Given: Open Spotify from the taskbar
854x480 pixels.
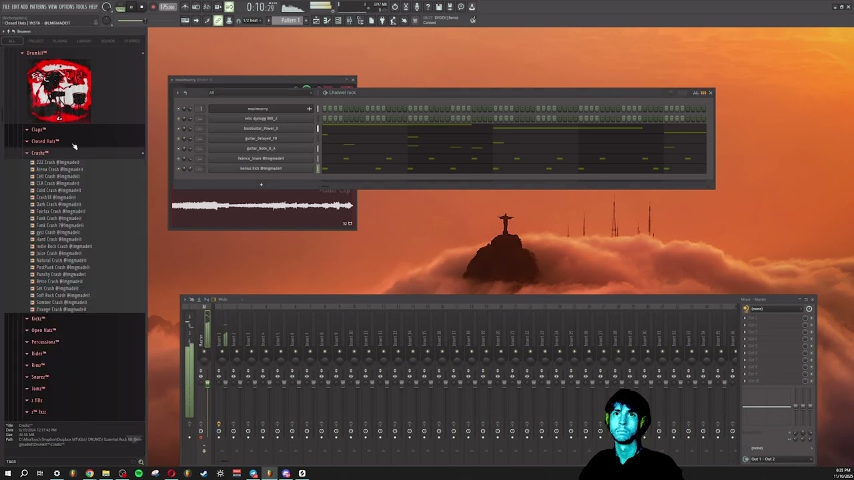Looking at the screenshot, I should (139, 473).
